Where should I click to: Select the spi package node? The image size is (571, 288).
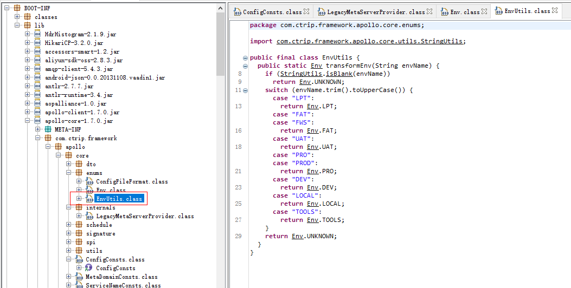pos(91,242)
